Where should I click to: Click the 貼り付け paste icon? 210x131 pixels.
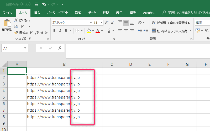click(x=7, y=23)
